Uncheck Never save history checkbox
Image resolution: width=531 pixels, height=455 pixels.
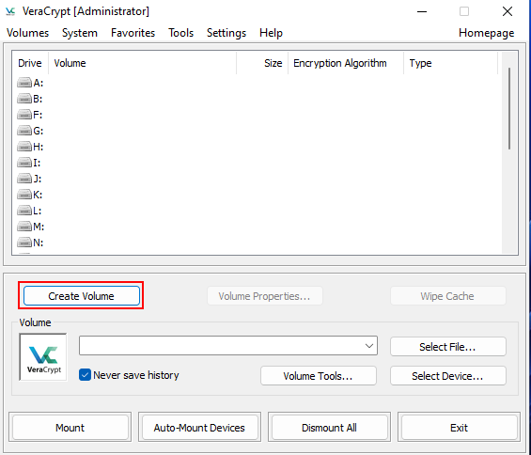point(85,375)
